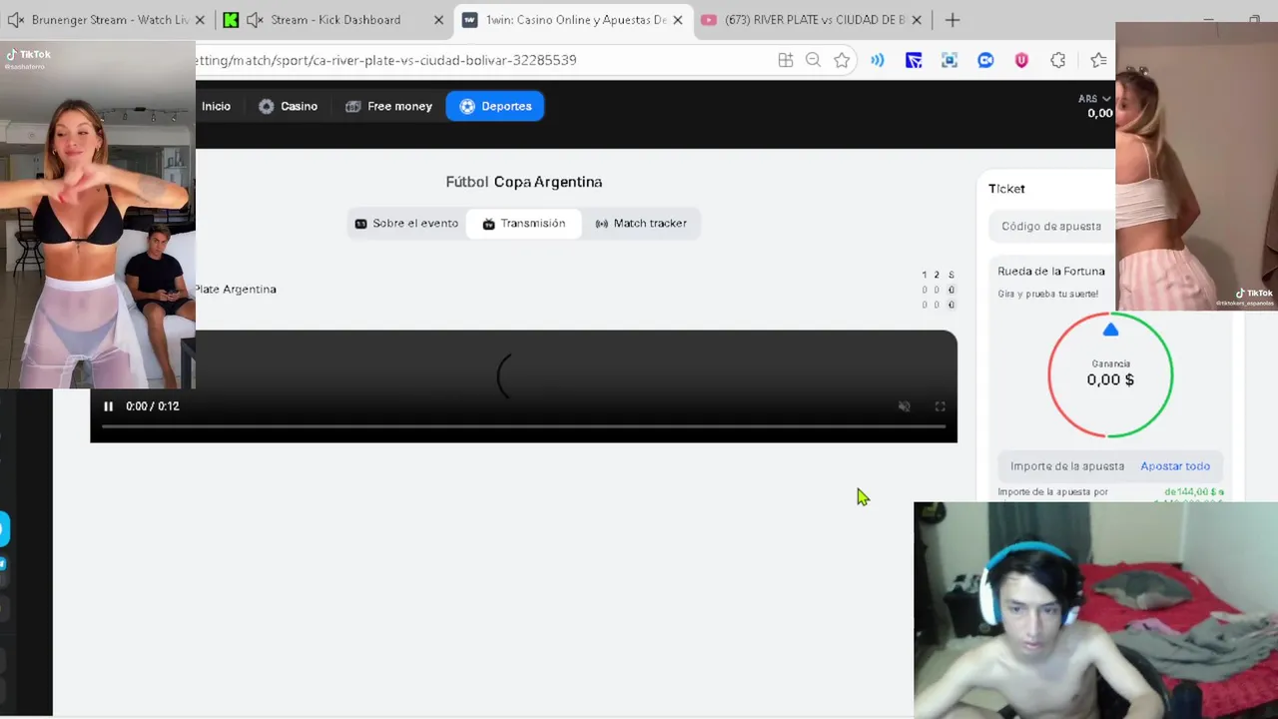This screenshot has width=1278, height=719.
Task: Expand the ARS currency dropdown
Action: pos(1095,99)
